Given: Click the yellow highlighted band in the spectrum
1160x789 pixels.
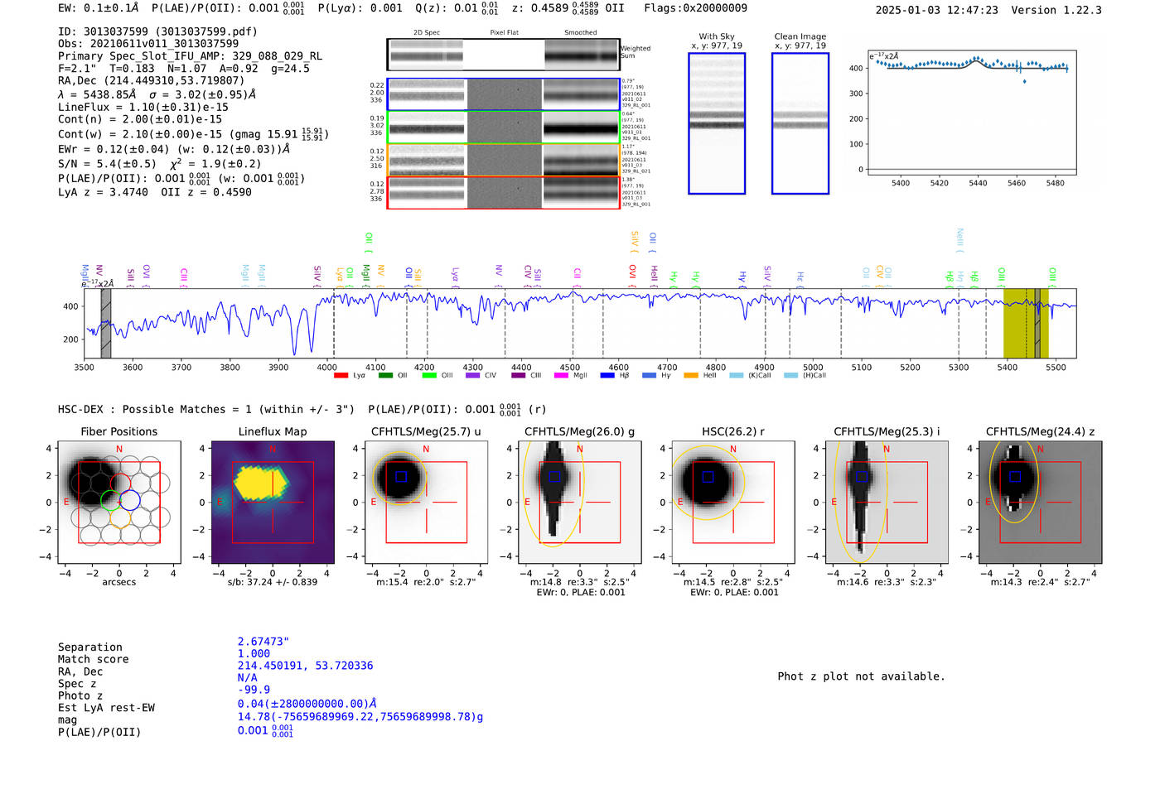Looking at the screenshot, I should [x=1026, y=324].
